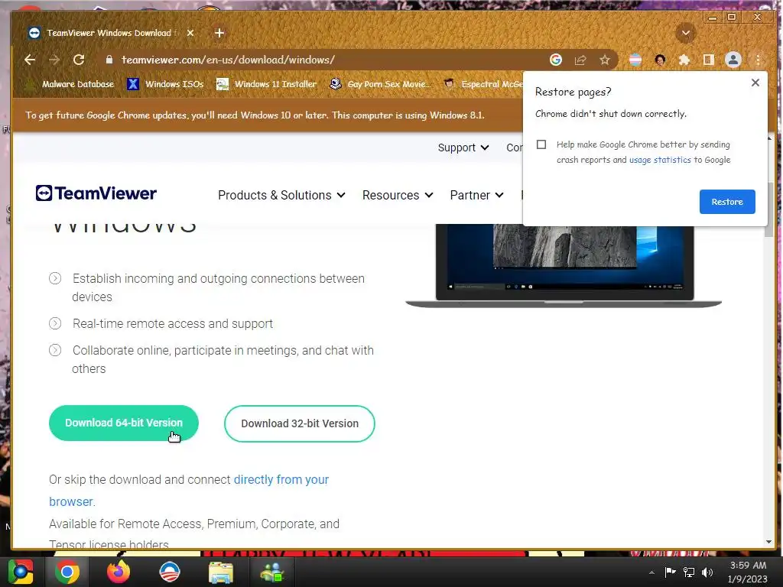Expand the Resources menu
This screenshot has height=587, width=783.
pyautogui.click(x=398, y=195)
